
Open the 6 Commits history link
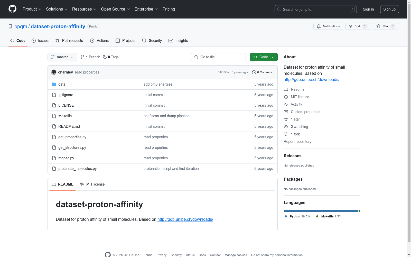tap(262, 72)
